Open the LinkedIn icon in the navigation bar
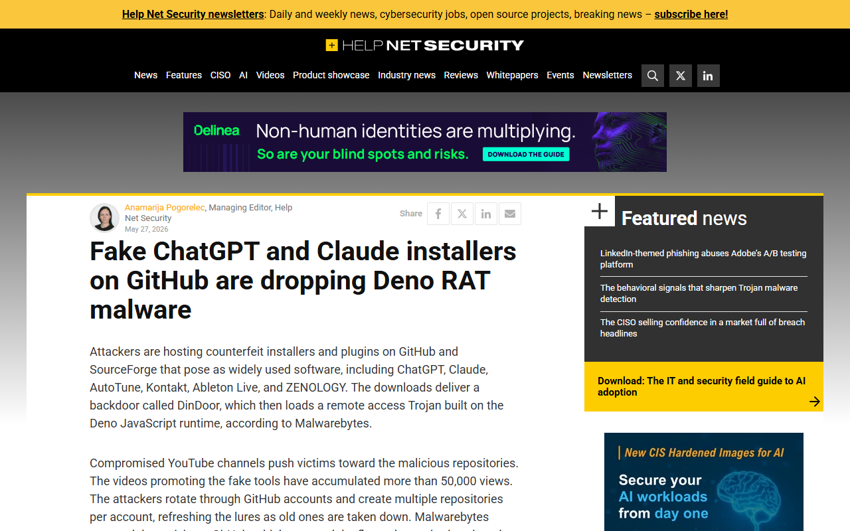This screenshot has width=850, height=531. point(709,76)
